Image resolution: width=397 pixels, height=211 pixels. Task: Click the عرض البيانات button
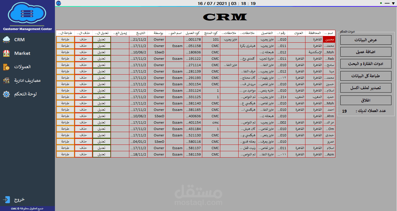coord(366,40)
